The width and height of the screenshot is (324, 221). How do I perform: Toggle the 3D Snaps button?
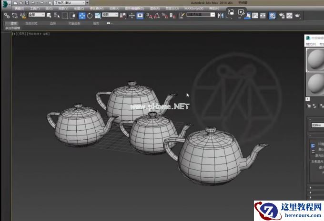(149, 16)
